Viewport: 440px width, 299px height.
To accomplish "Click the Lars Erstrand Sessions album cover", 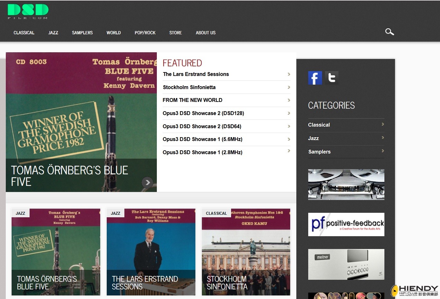I will tap(151, 252).
